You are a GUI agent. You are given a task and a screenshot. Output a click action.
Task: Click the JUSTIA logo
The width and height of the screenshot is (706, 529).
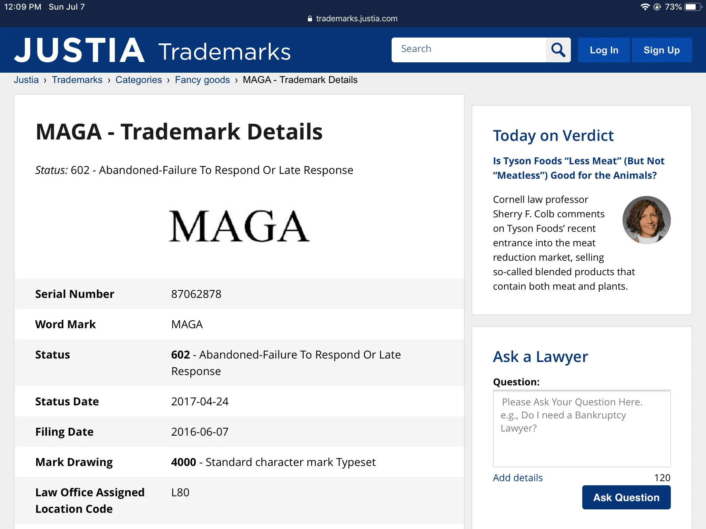point(79,50)
